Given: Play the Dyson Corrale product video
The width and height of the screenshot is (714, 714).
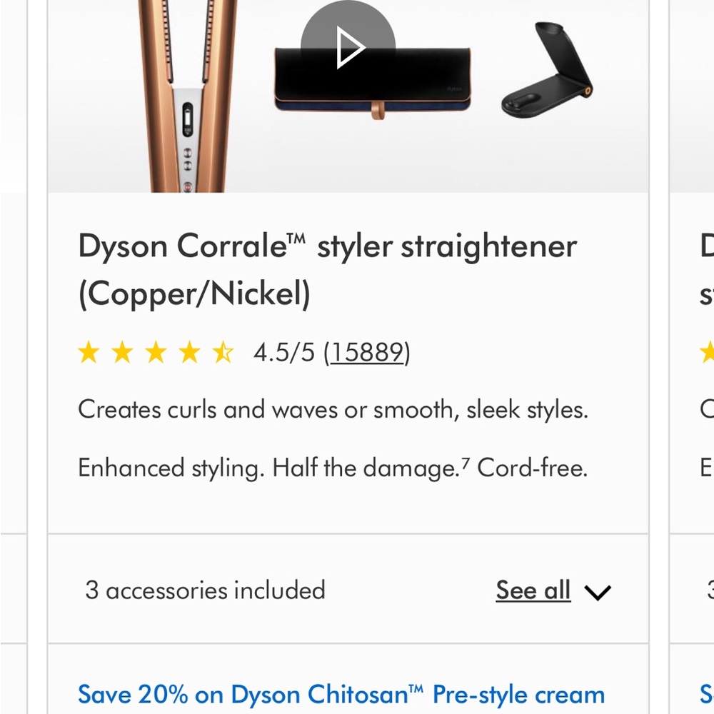Looking at the screenshot, I should click(x=348, y=49).
